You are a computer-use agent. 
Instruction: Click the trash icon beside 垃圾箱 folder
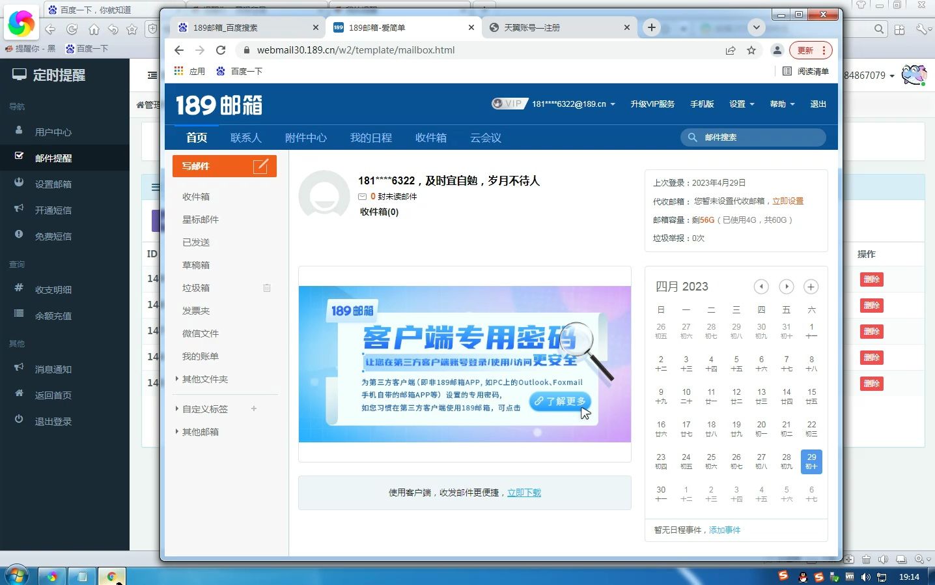[267, 288]
